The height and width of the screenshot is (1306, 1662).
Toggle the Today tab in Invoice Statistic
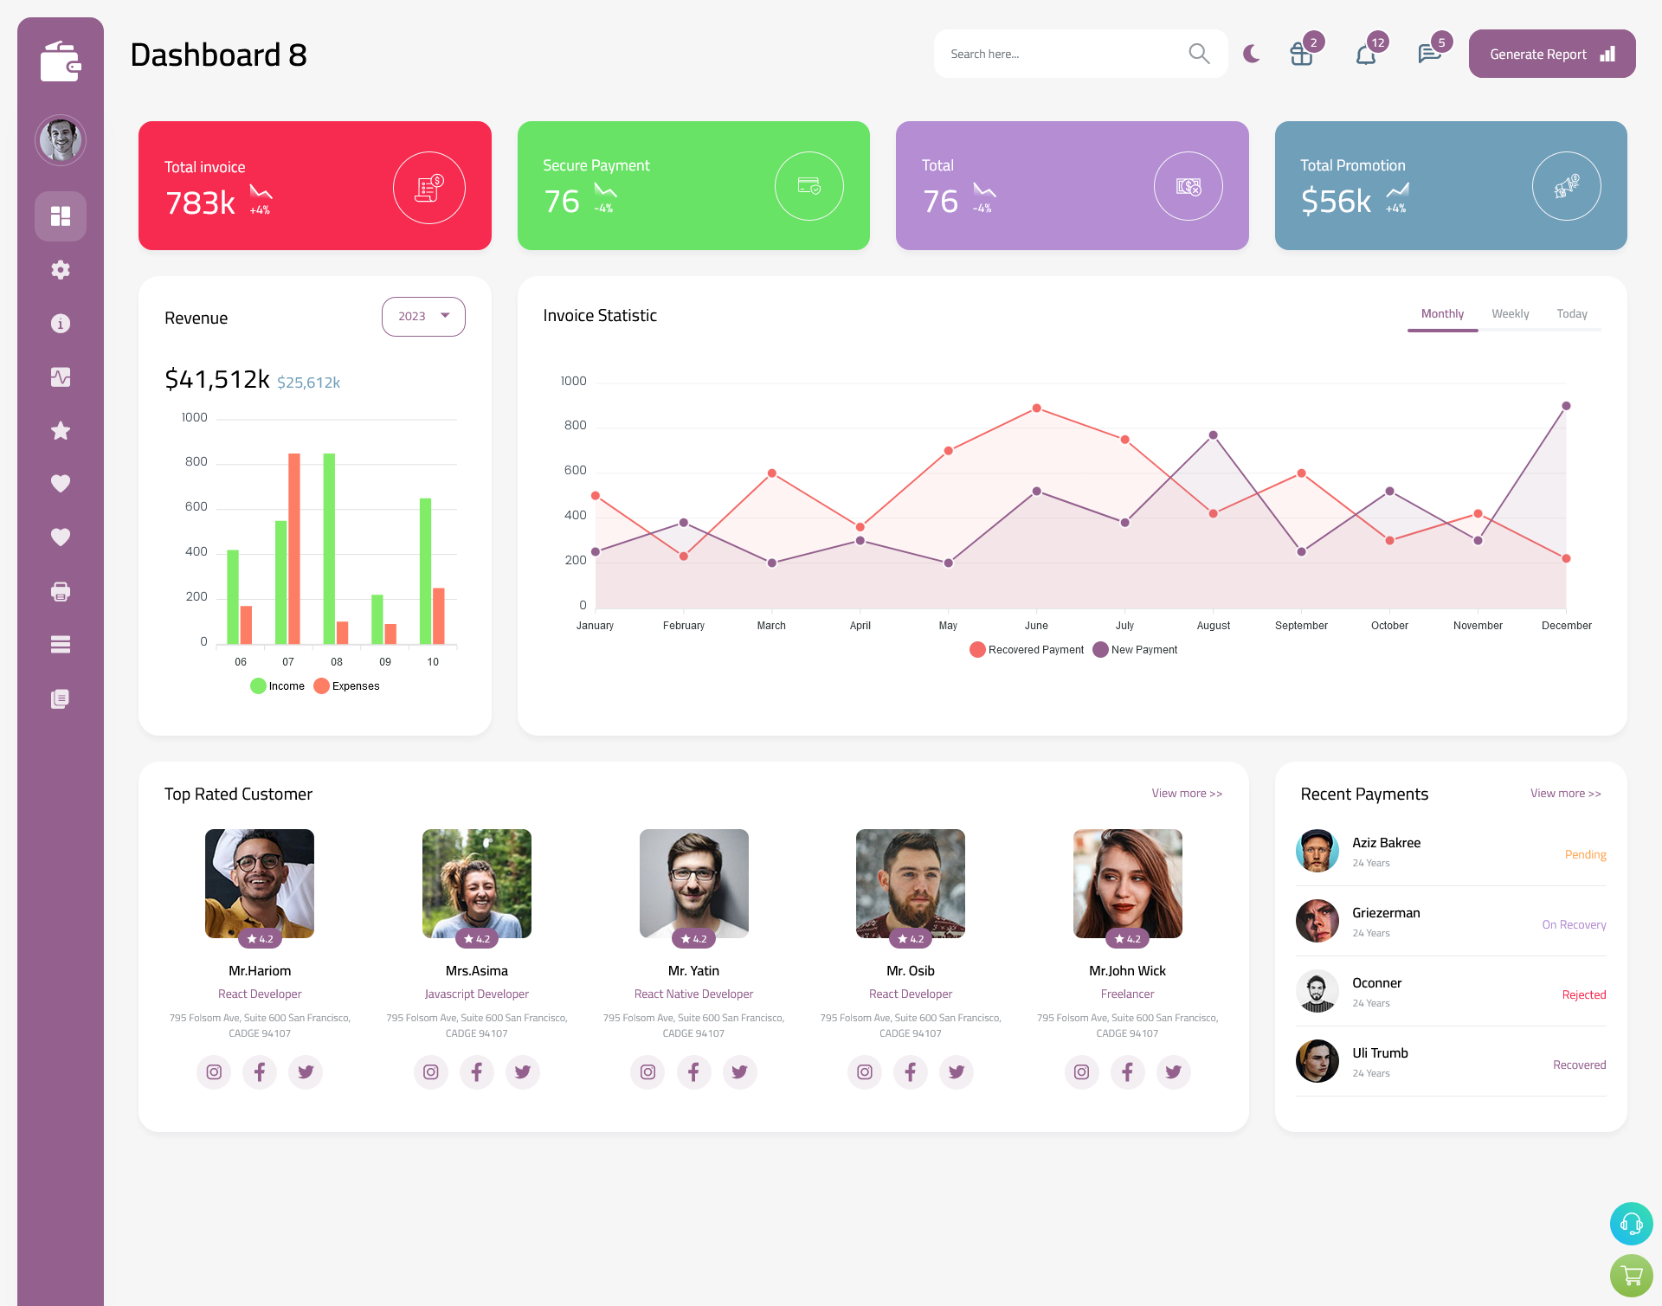pos(1572,313)
